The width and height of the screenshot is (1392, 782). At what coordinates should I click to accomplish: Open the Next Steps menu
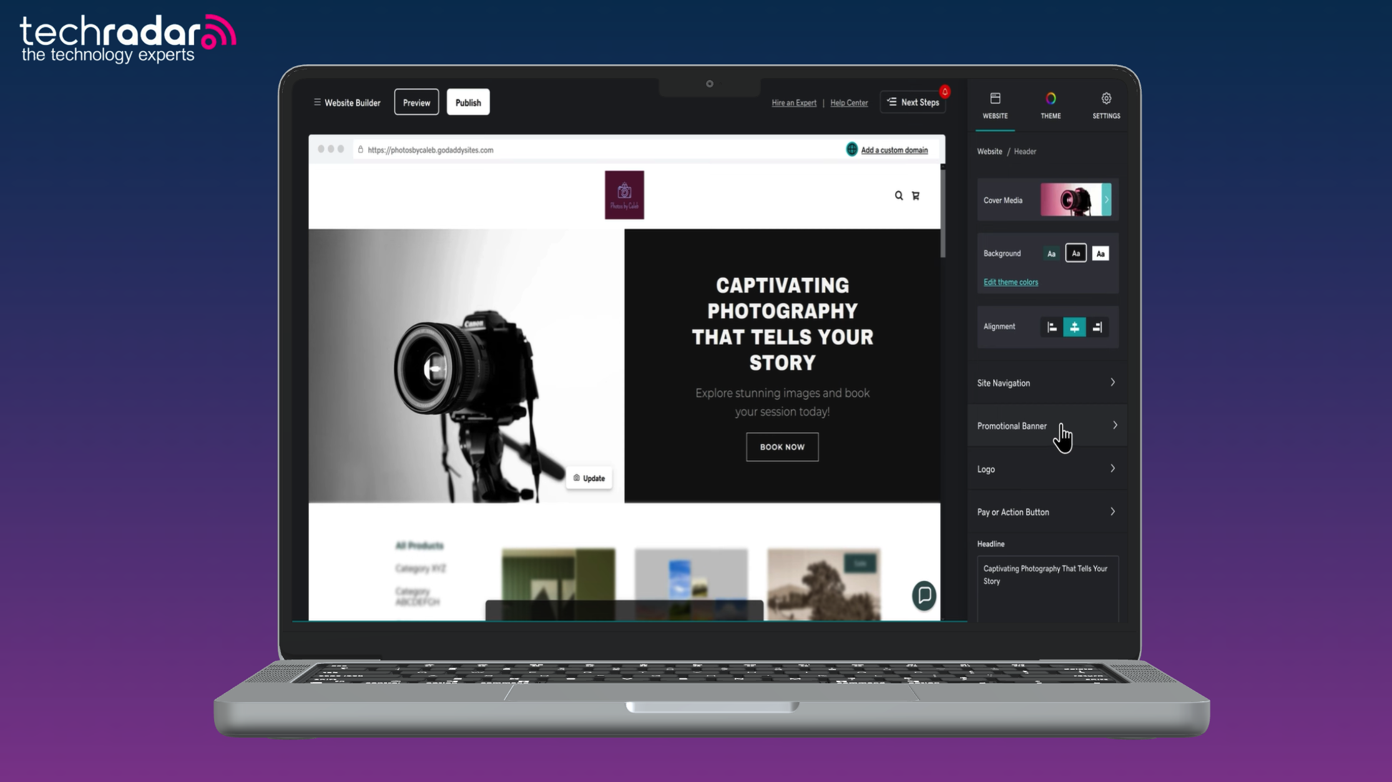913,102
